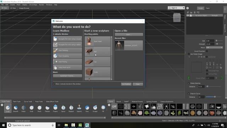Click the Type here to search box

31,125
